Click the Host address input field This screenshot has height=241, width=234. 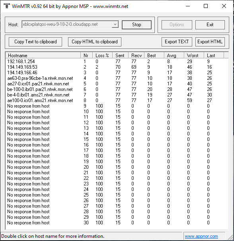[67, 25]
